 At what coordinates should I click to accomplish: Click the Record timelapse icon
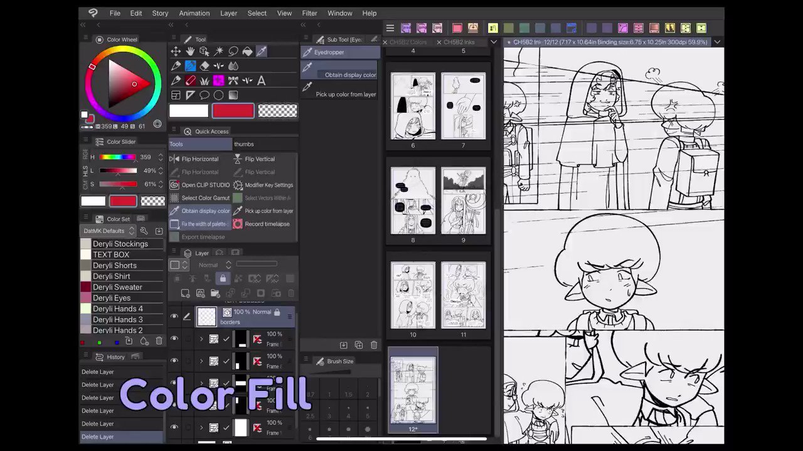[238, 224]
